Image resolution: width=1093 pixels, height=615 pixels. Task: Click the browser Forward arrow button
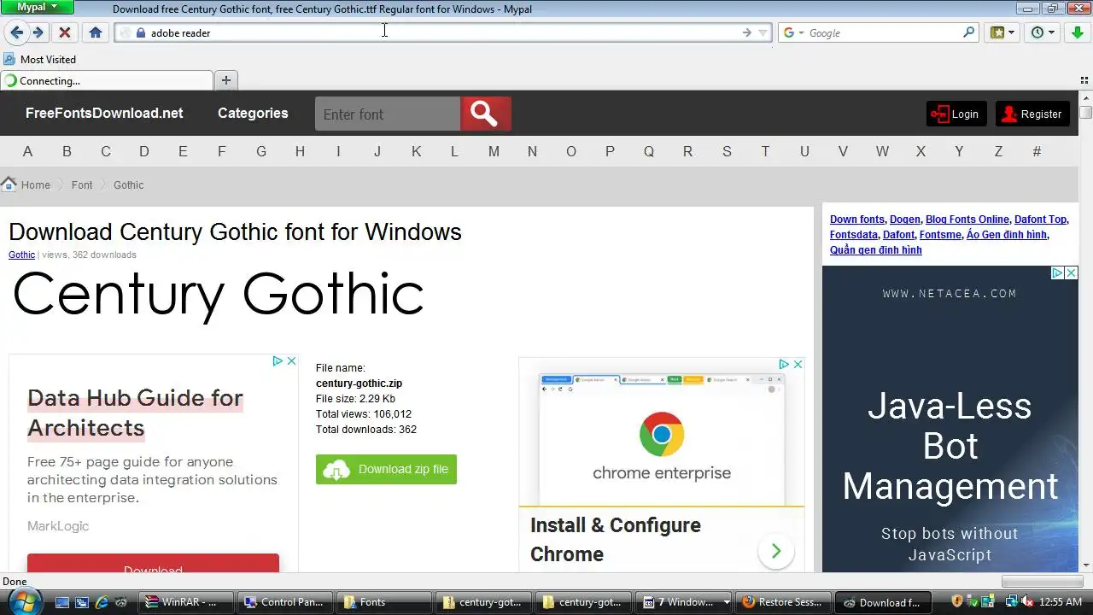click(x=38, y=32)
